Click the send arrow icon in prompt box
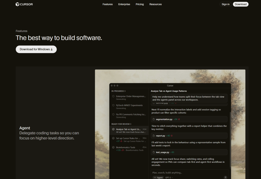 pyautogui.click(x=225, y=177)
